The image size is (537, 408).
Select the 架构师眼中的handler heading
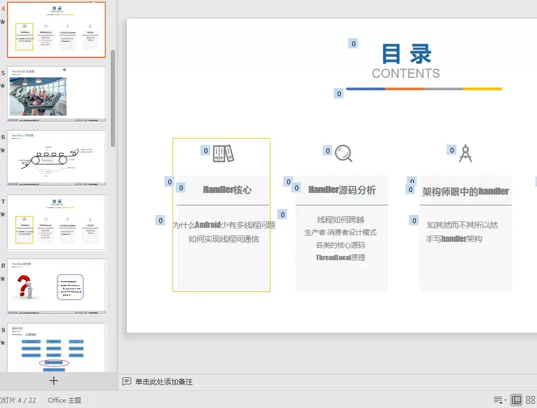pos(466,191)
